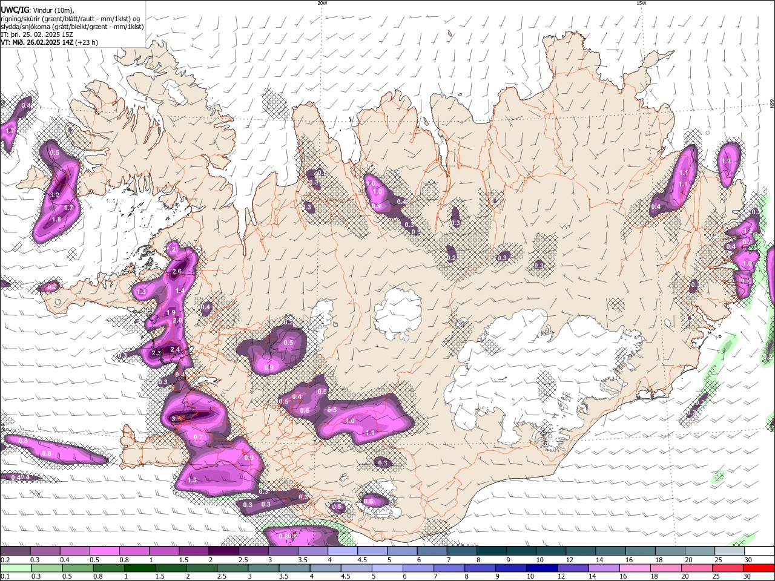This screenshot has width=775, height=581.
Task: Click the "1.8" precipitation value on the map
Action: point(57,219)
